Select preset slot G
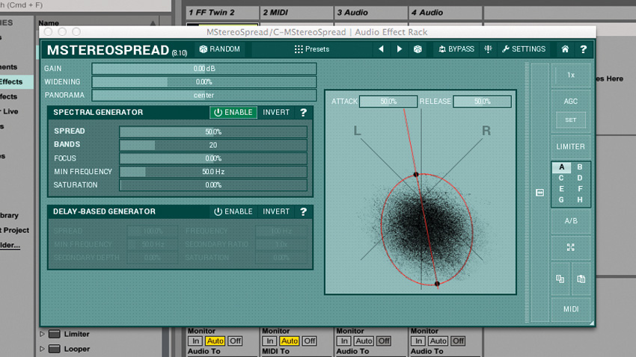The height and width of the screenshot is (357, 636). 561,200
